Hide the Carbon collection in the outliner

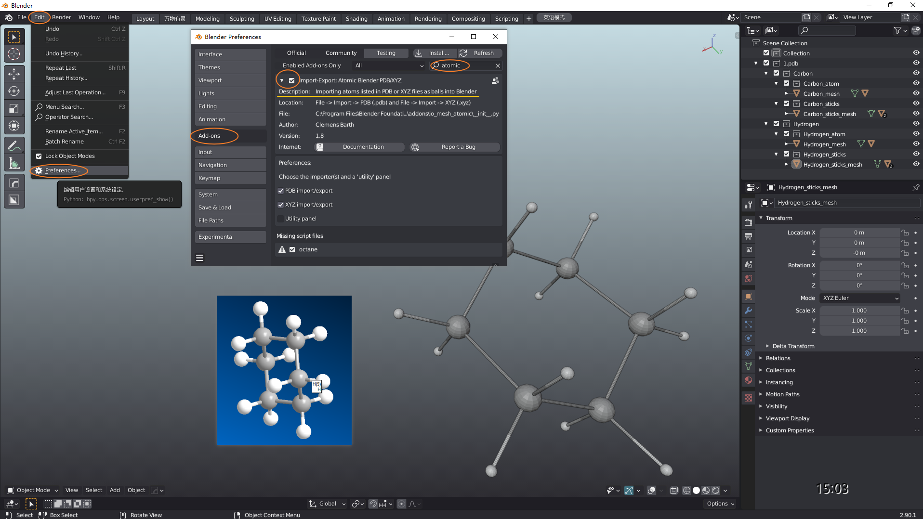[915, 73]
